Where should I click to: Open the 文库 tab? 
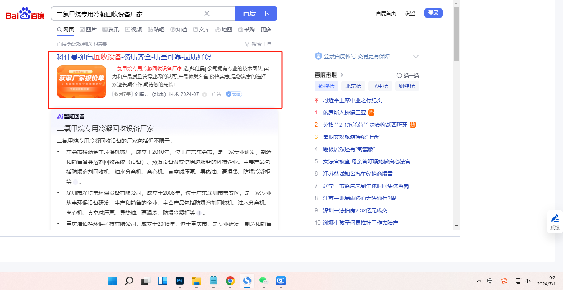click(x=201, y=29)
